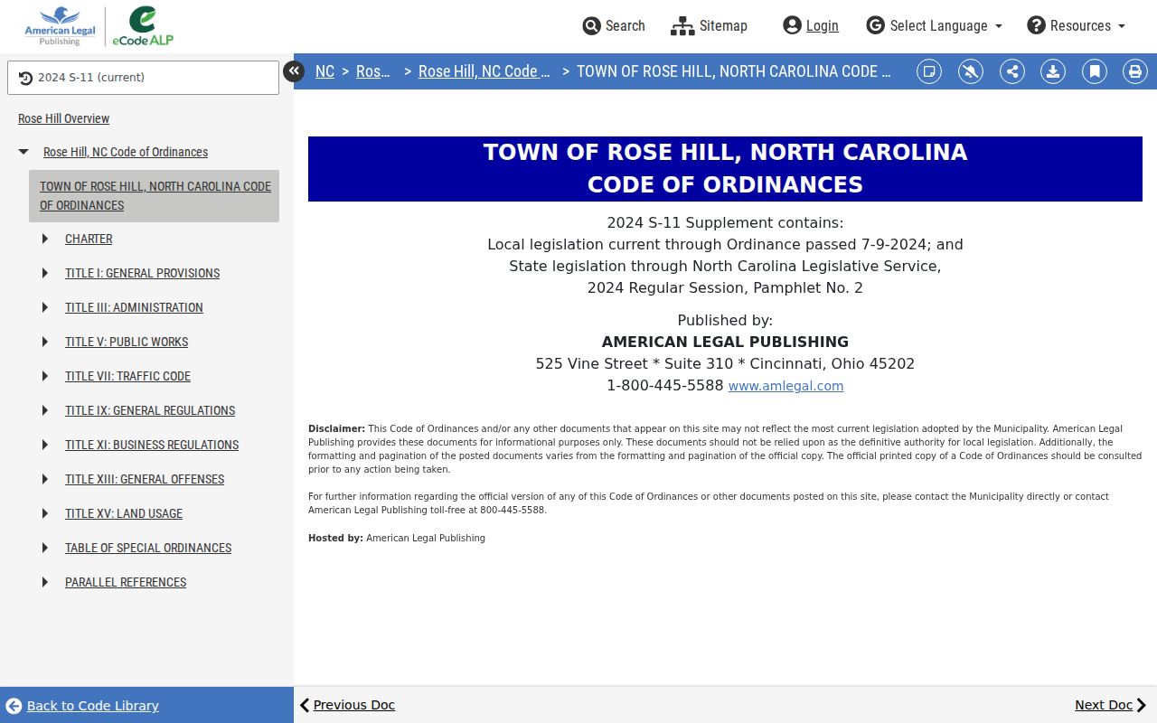Click the print icon
Screen dimensions: 1157x723
coord(1135,71)
